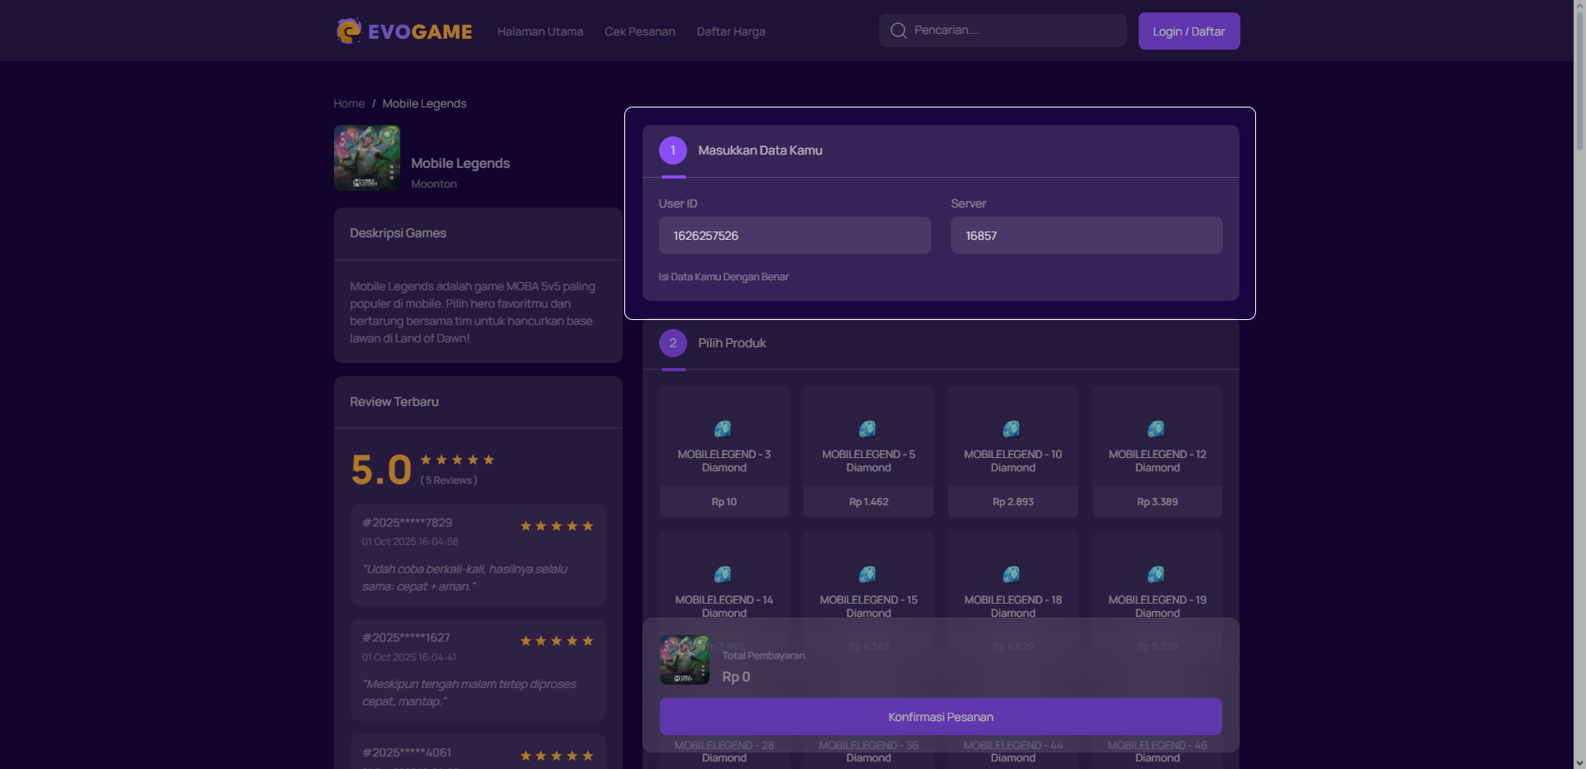The image size is (1586, 769).
Task: Open Cek Pesanan menu item
Action: pos(640,31)
